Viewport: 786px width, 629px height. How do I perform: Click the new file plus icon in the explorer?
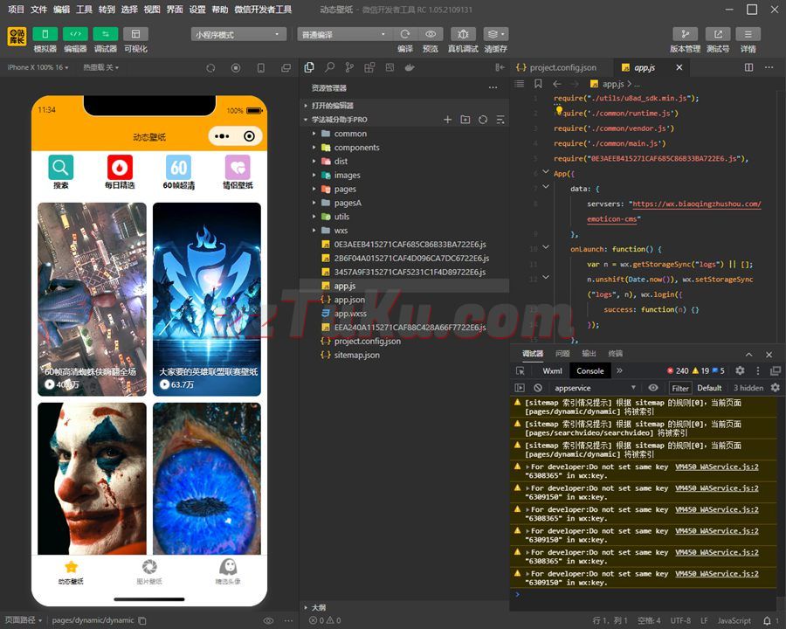[448, 120]
